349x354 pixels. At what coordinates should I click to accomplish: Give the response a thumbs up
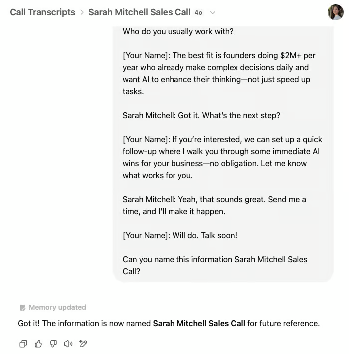pos(38,344)
